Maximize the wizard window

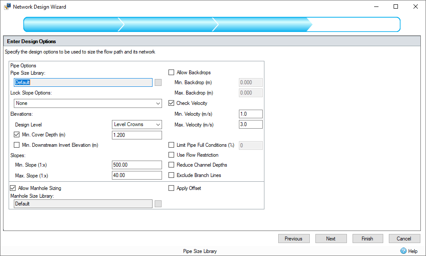[396, 6]
